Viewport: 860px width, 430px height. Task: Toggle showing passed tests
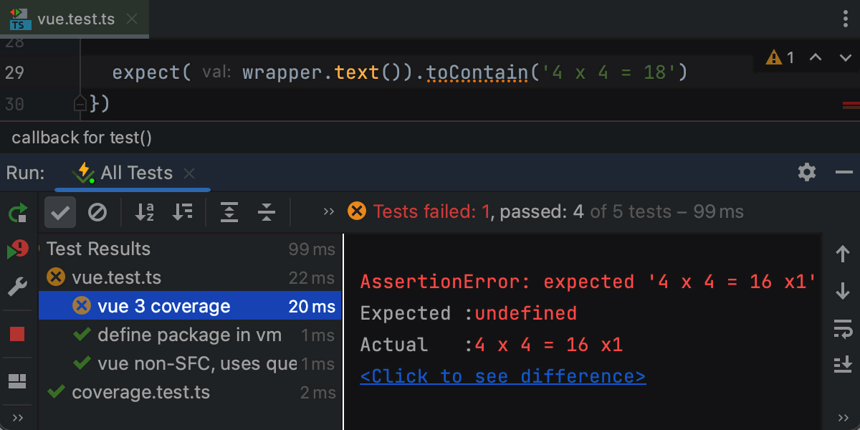coord(59,211)
